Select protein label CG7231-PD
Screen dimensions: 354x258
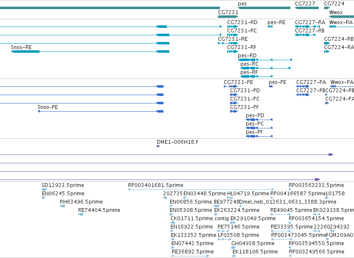(x=245, y=91)
